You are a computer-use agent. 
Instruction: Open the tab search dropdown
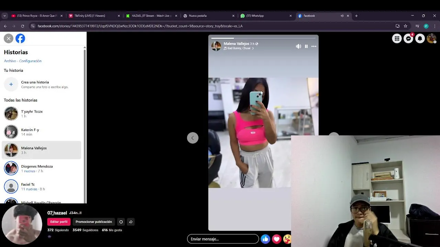point(4,16)
